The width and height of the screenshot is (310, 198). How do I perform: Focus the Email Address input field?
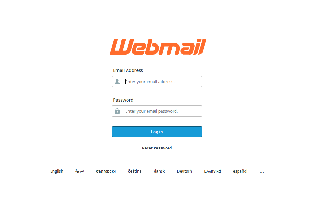click(x=157, y=82)
